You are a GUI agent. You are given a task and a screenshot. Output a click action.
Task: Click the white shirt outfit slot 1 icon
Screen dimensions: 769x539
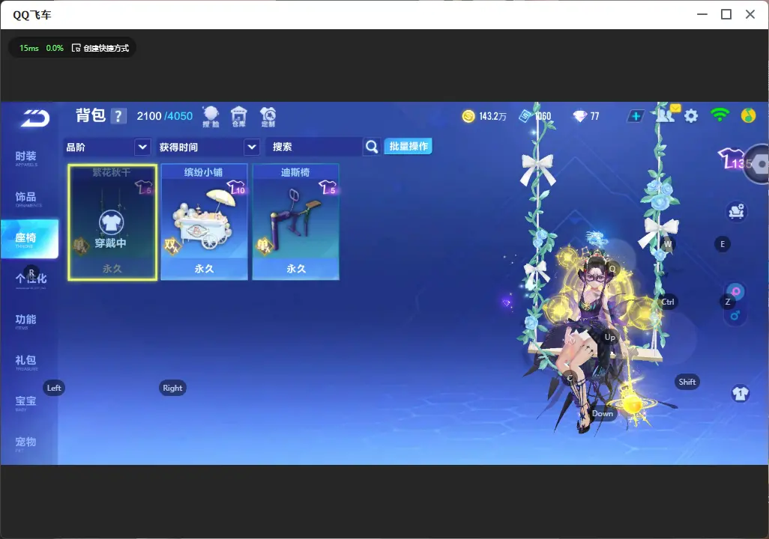click(741, 394)
